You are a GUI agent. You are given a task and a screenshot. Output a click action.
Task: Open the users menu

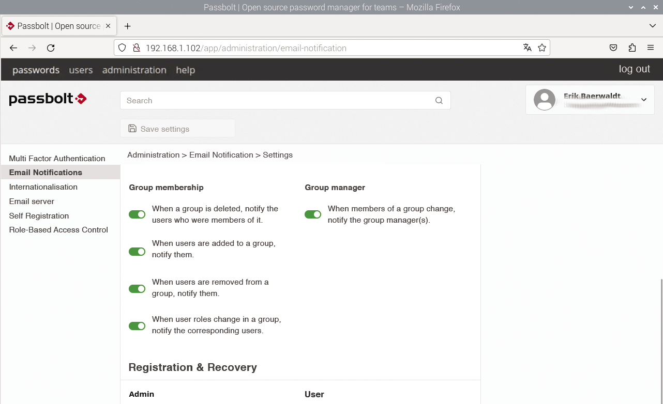tap(81, 70)
